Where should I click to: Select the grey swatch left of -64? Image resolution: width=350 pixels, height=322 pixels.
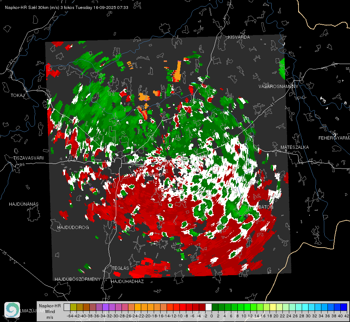pos(67,307)
